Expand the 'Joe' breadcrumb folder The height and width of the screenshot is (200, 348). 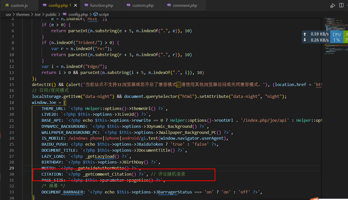(37, 14)
